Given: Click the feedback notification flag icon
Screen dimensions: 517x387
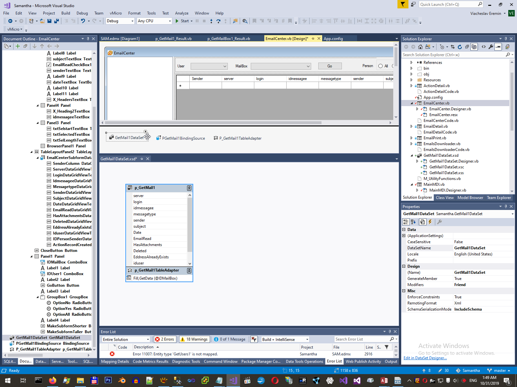Looking at the screenshot, I should [403, 4].
